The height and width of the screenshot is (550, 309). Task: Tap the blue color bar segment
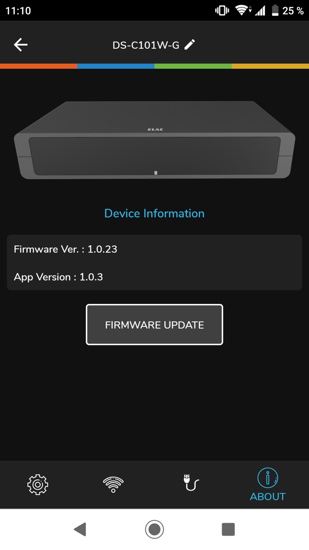[x=116, y=66]
